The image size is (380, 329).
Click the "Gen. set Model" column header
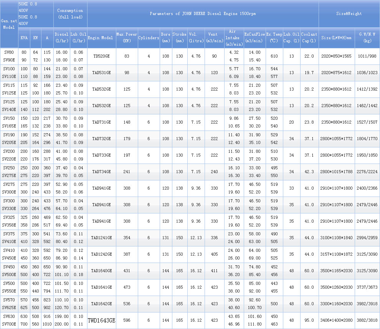[x=9, y=24]
